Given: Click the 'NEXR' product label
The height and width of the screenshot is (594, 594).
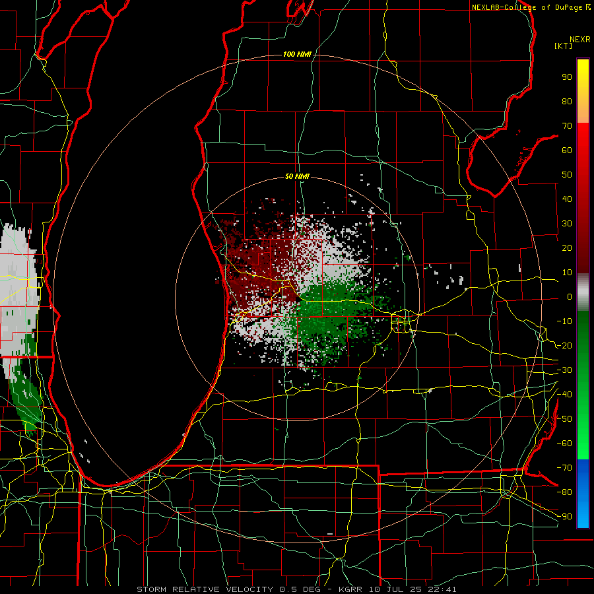Looking at the screenshot, I should 580,40.
